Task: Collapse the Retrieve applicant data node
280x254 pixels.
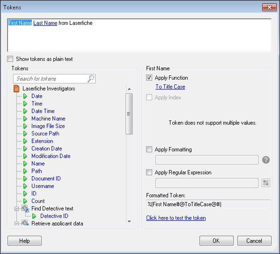Action: coord(16,224)
